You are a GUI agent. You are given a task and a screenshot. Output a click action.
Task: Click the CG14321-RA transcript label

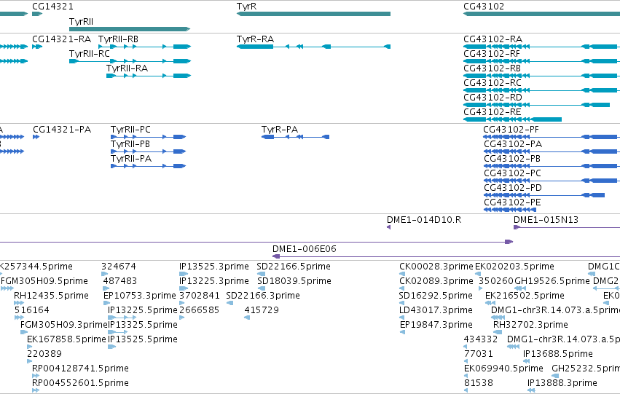pos(62,39)
